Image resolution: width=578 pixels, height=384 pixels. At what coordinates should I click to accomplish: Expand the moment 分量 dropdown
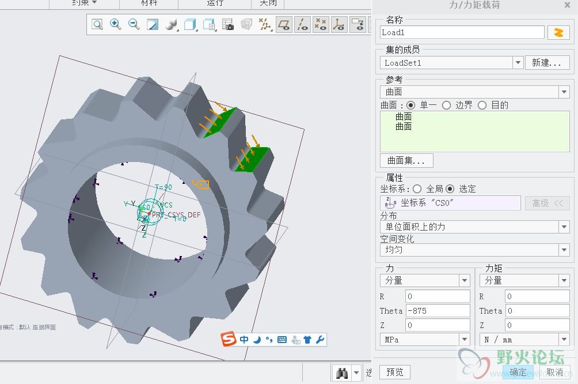click(564, 280)
